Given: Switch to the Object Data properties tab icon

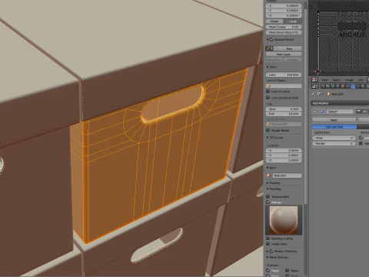Looking at the screenshot, I should (358, 86).
